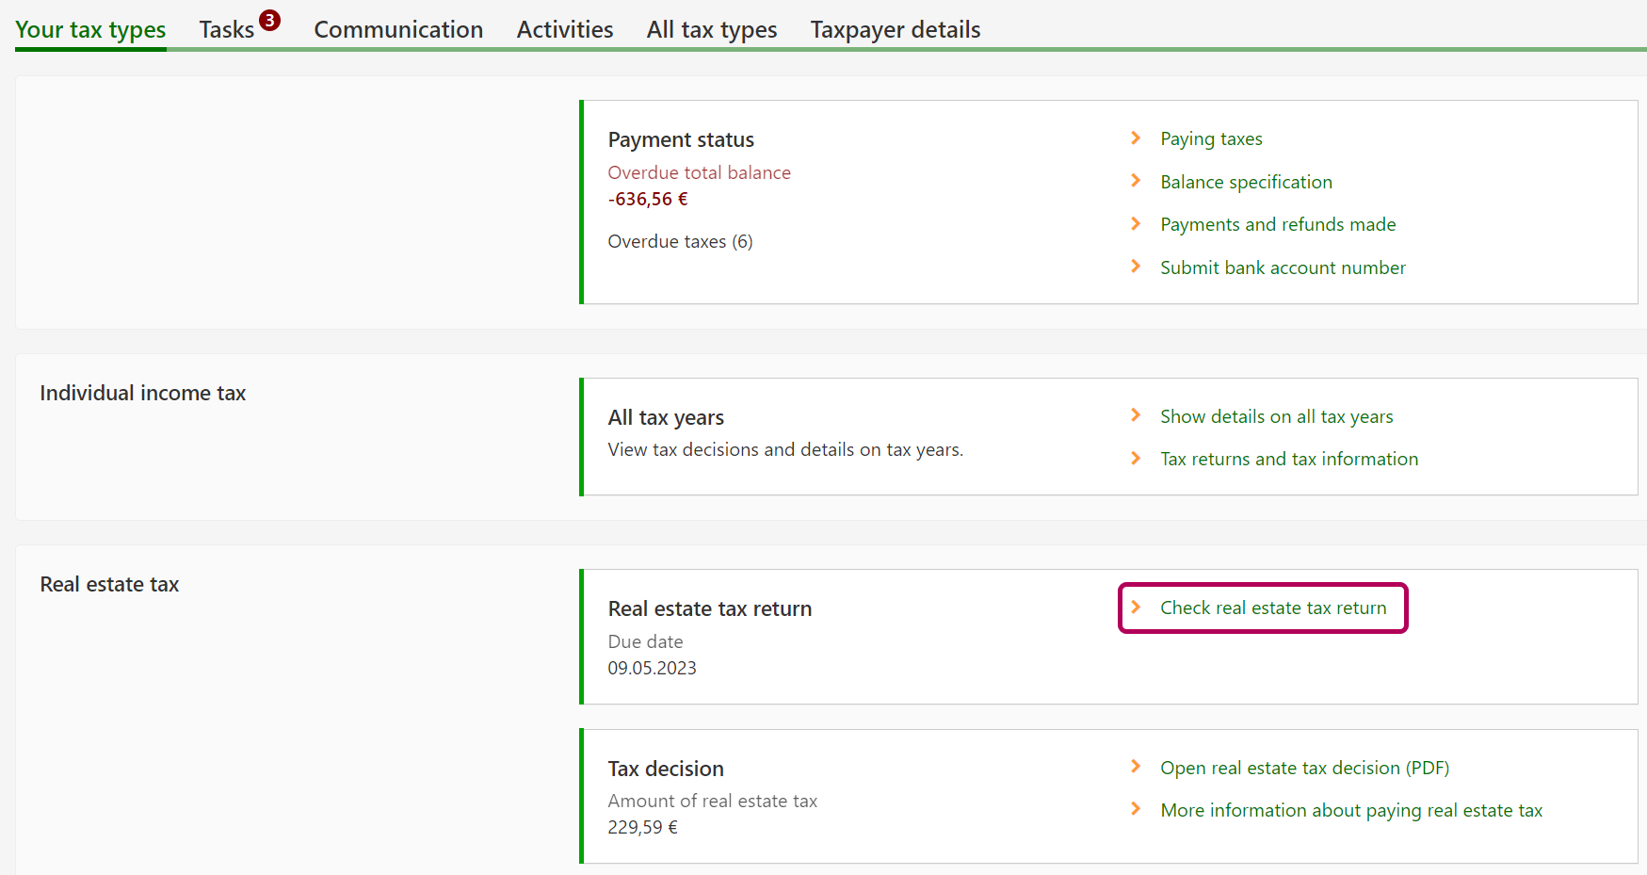The height and width of the screenshot is (875, 1647).
Task: Click orange chevron beside Paying taxes
Action: tap(1136, 138)
